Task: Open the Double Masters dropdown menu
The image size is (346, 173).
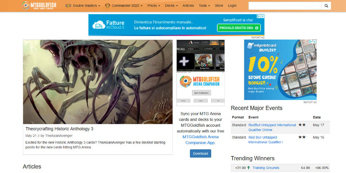Action: [86, 5]
